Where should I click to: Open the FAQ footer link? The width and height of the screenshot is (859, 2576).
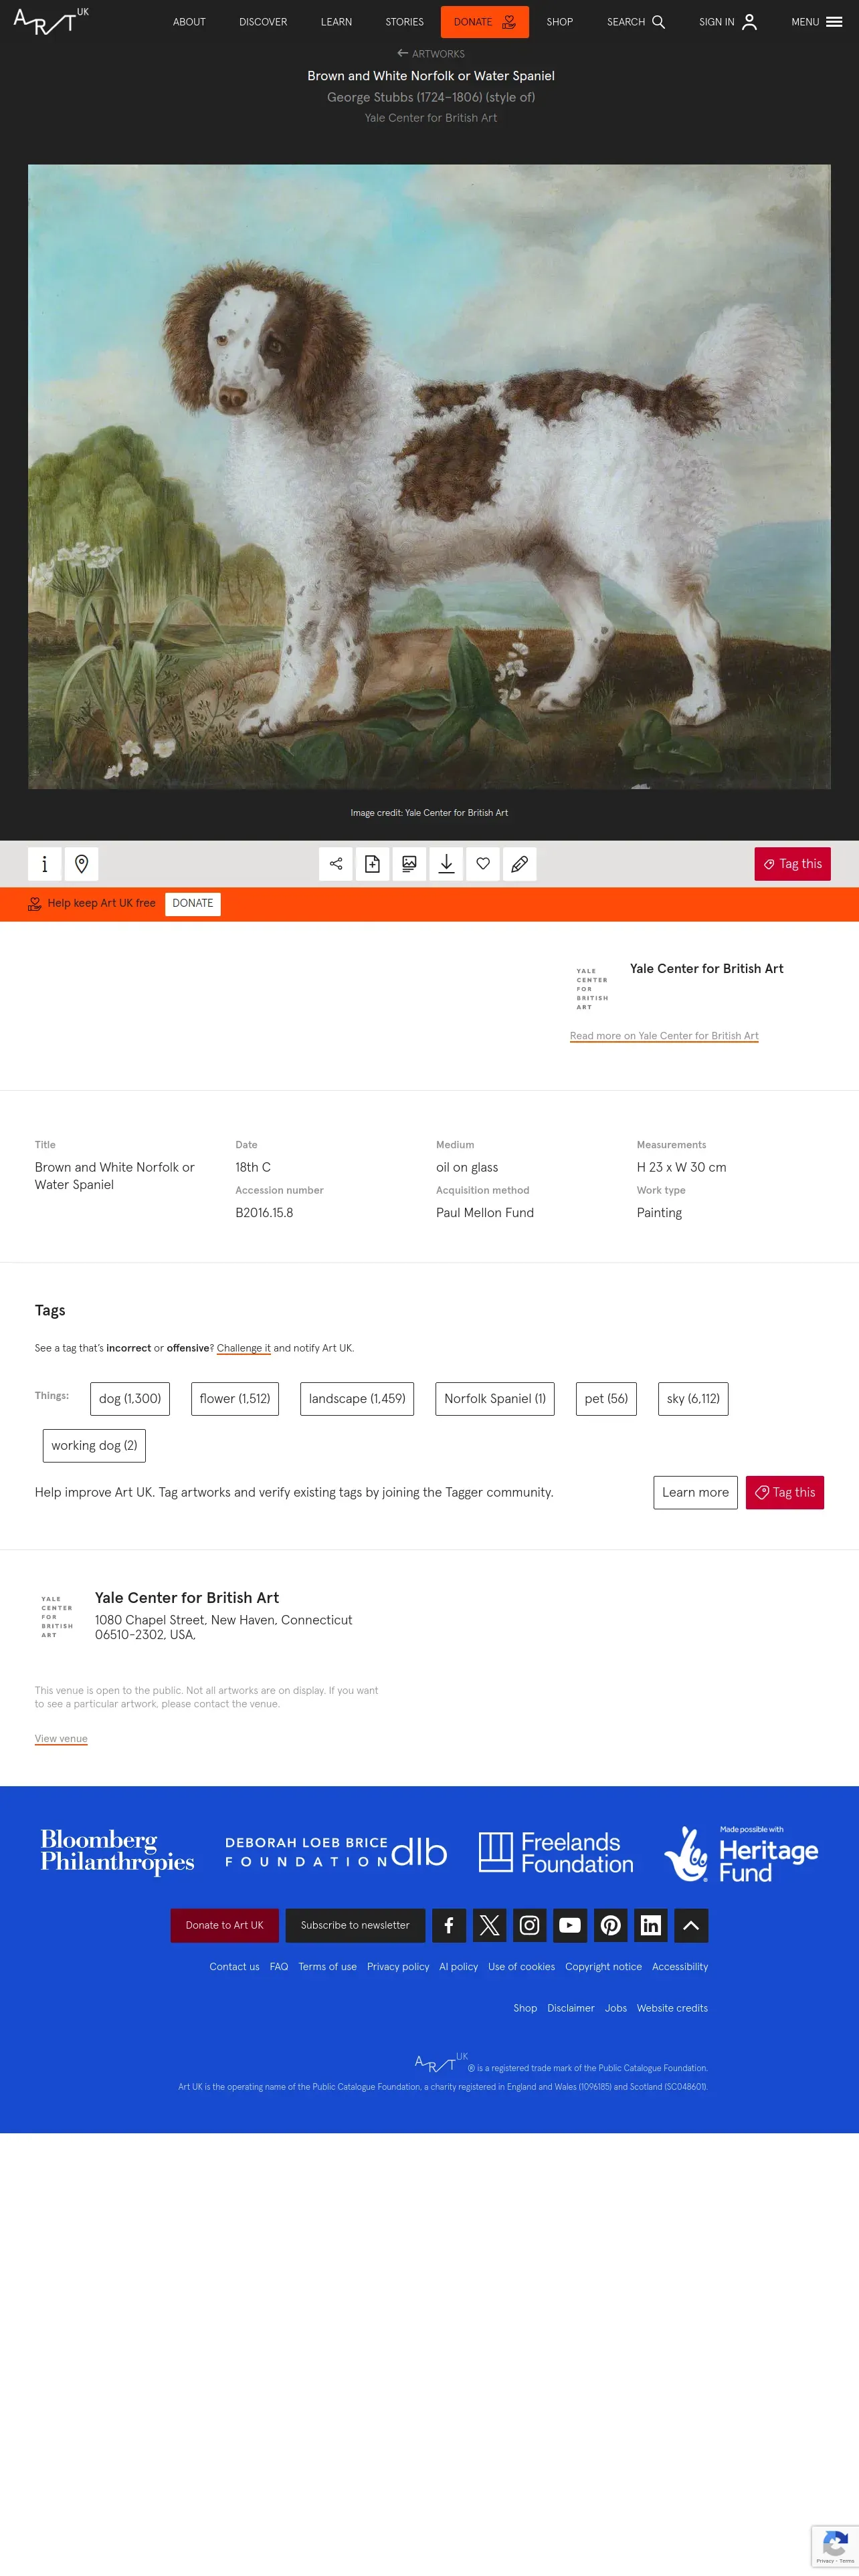click(279, 1967)
